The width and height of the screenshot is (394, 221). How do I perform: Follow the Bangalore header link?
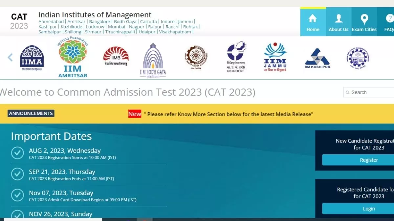tap(99, 22)
